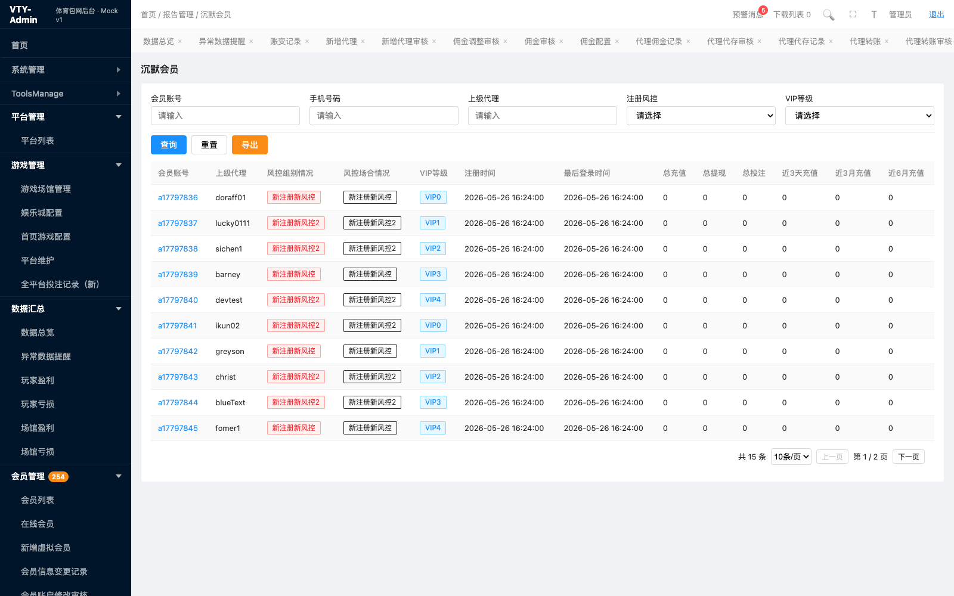Click the 最后登录时间 column header
Screen dimensions: 954x596
[x=587, y=173]
